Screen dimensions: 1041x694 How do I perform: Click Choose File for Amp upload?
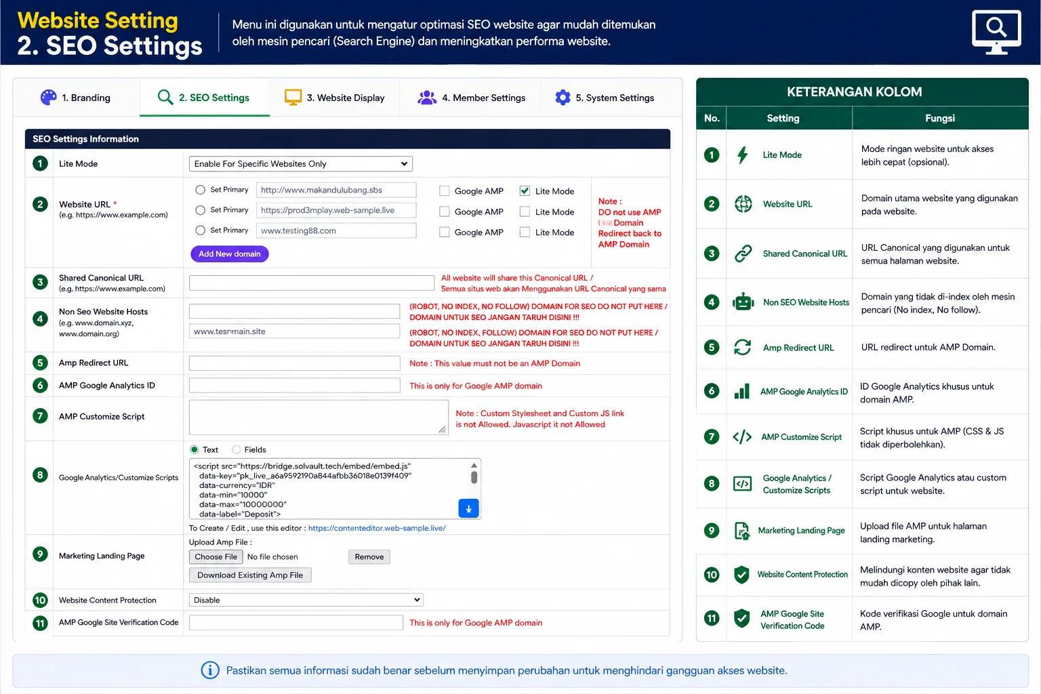click(x=216, y=557)
